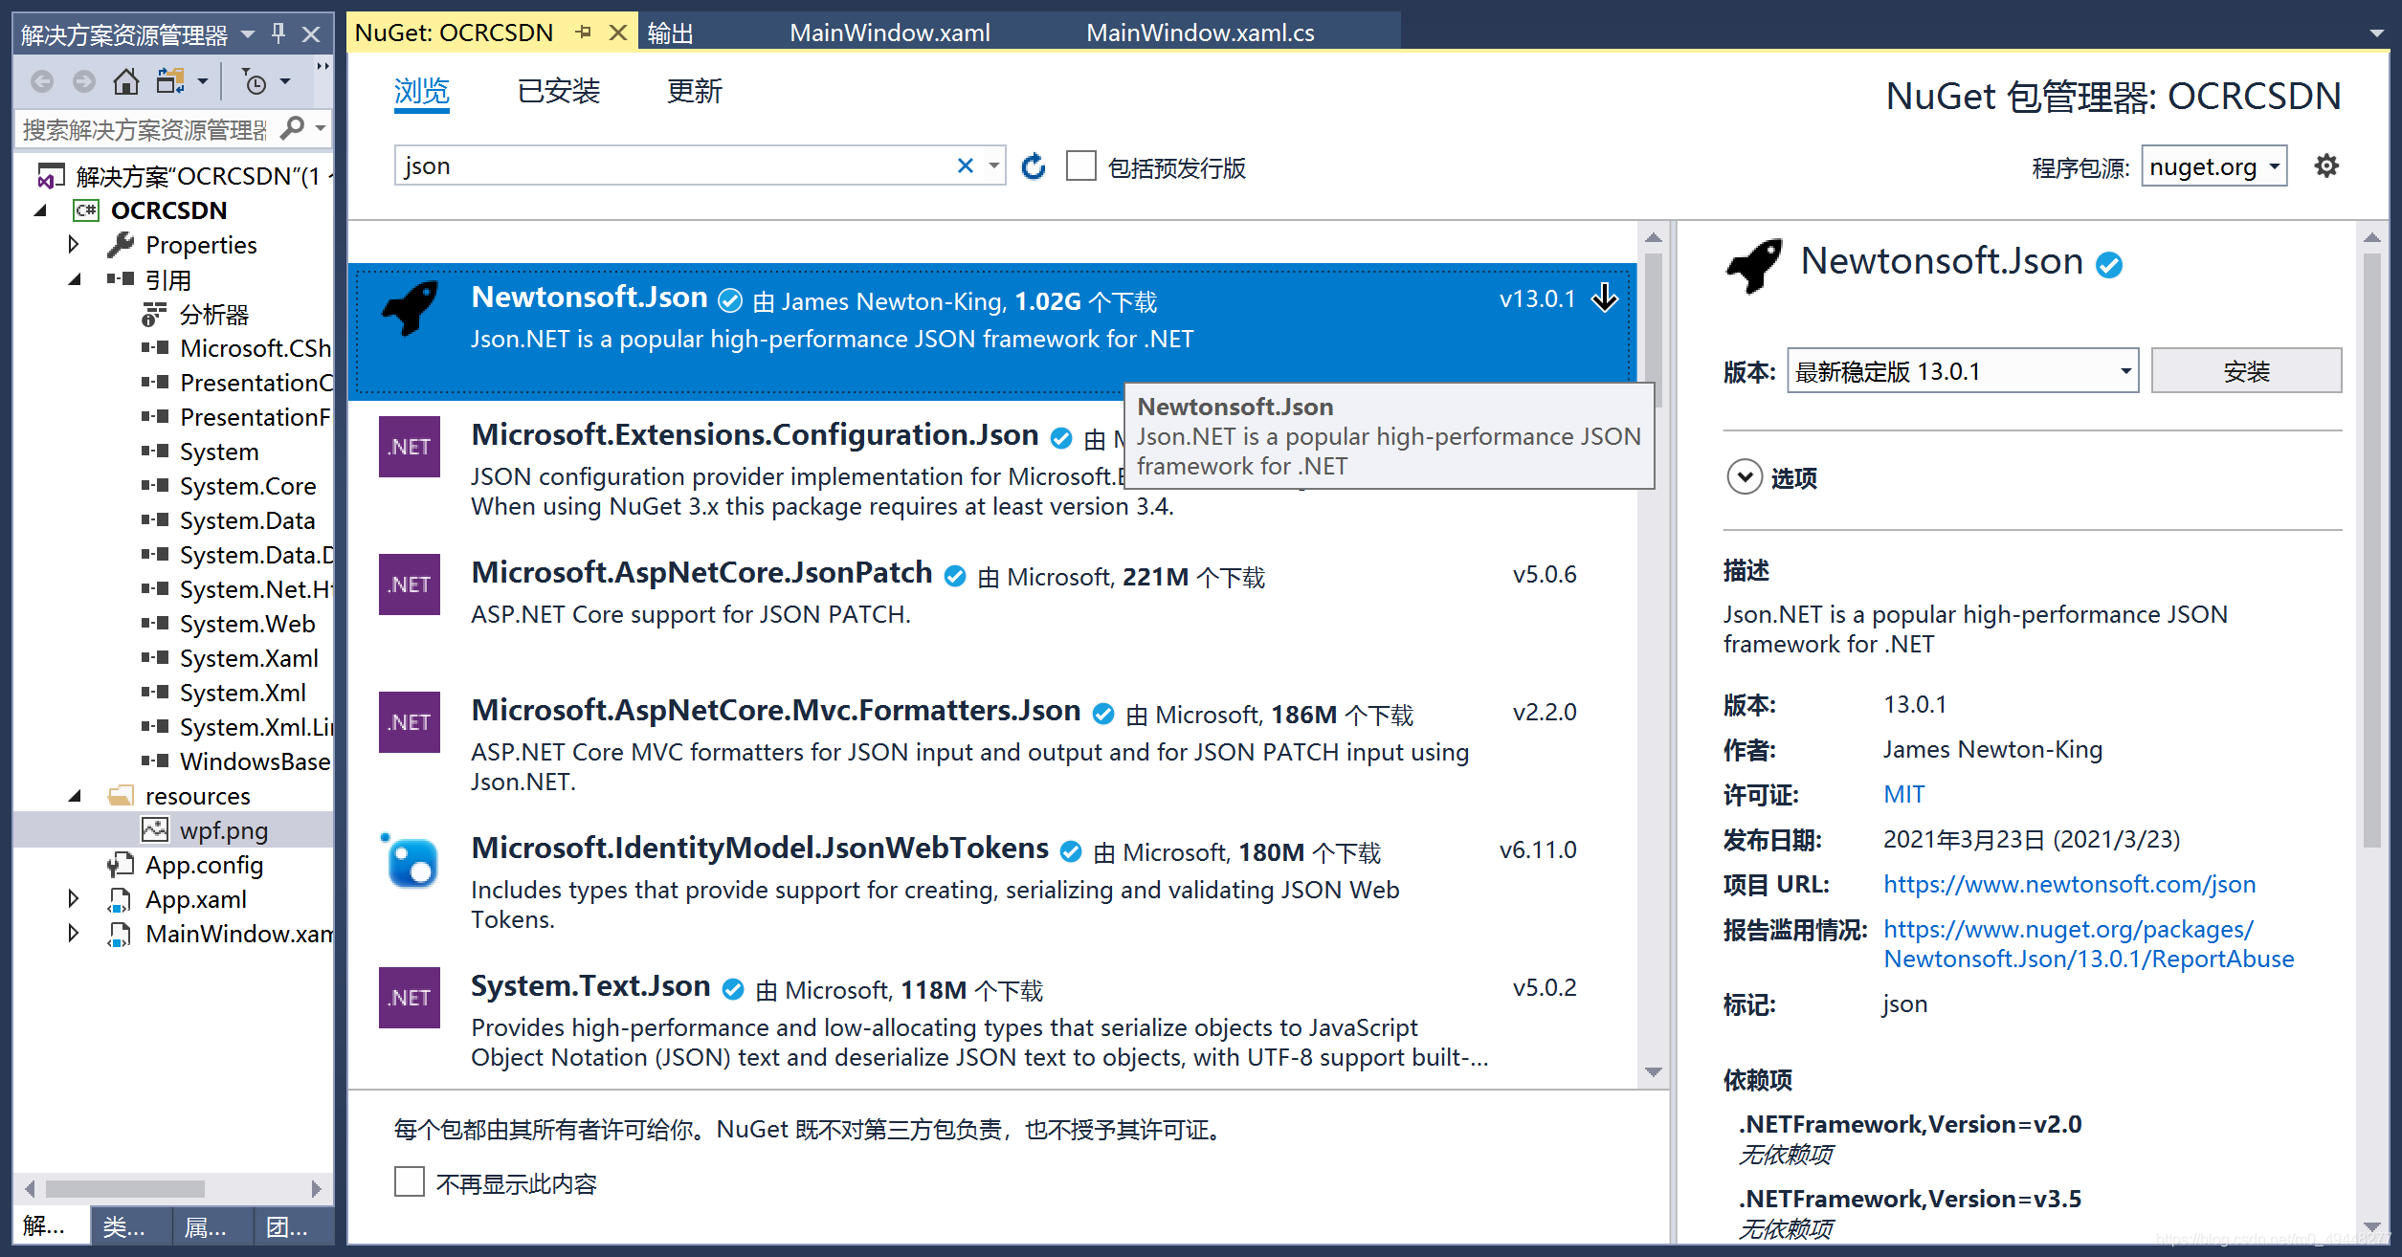
Task: Click the Solution Explorer horizontal scrollbar thumb
Action: click(124, 1188)
